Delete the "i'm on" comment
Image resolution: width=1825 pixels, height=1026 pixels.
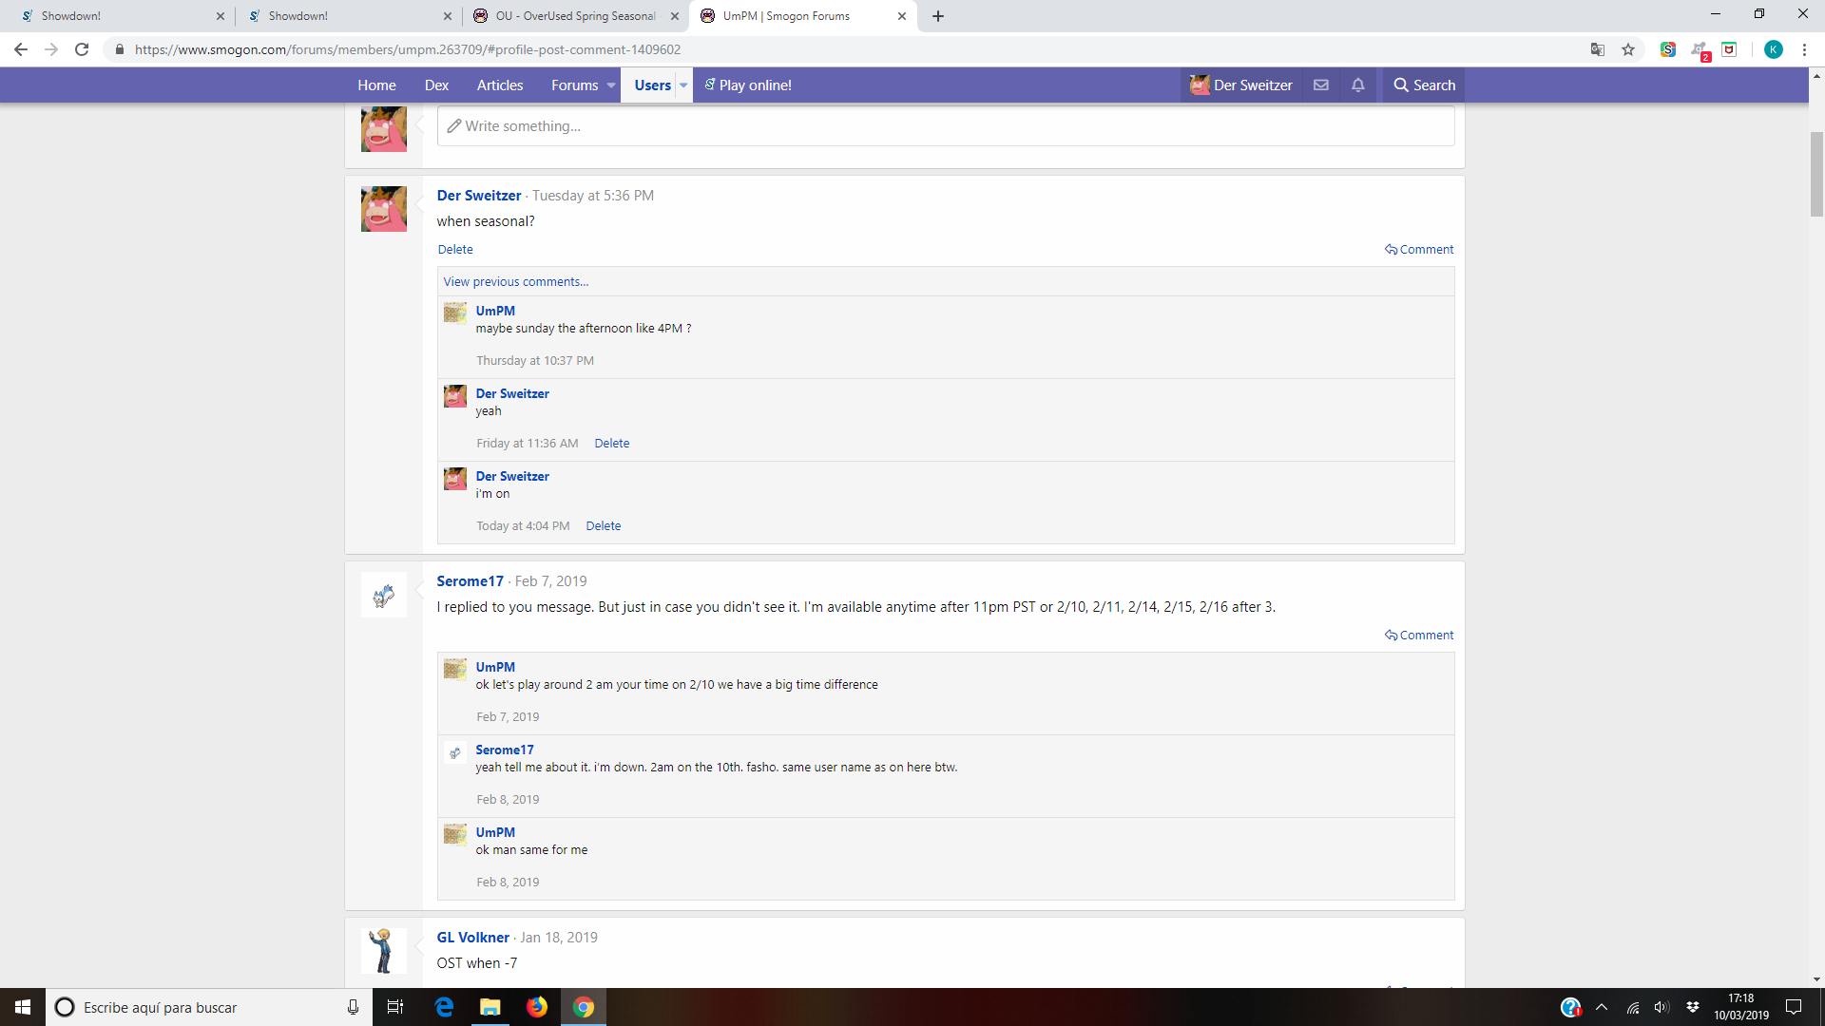(x=604, y=526)
